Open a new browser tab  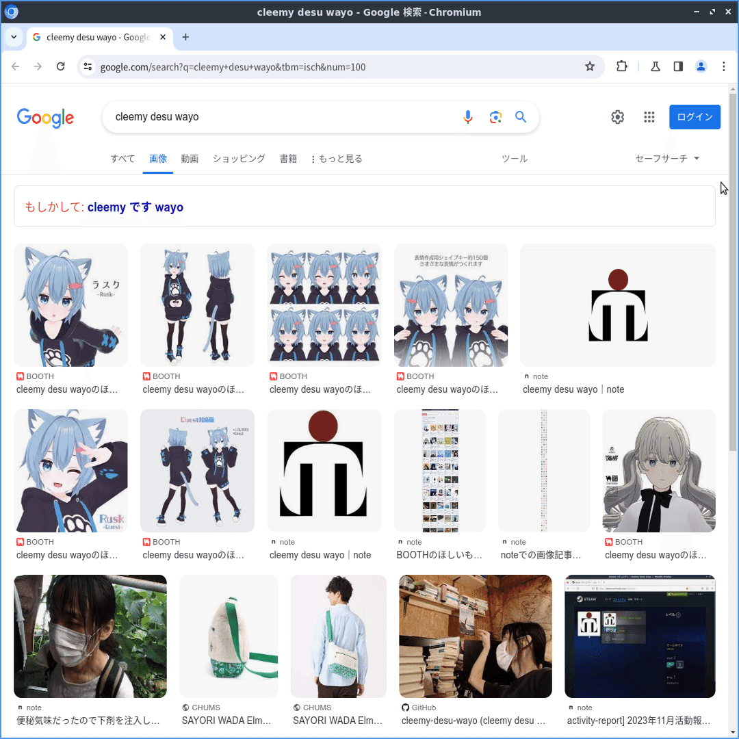click(185, 37)
